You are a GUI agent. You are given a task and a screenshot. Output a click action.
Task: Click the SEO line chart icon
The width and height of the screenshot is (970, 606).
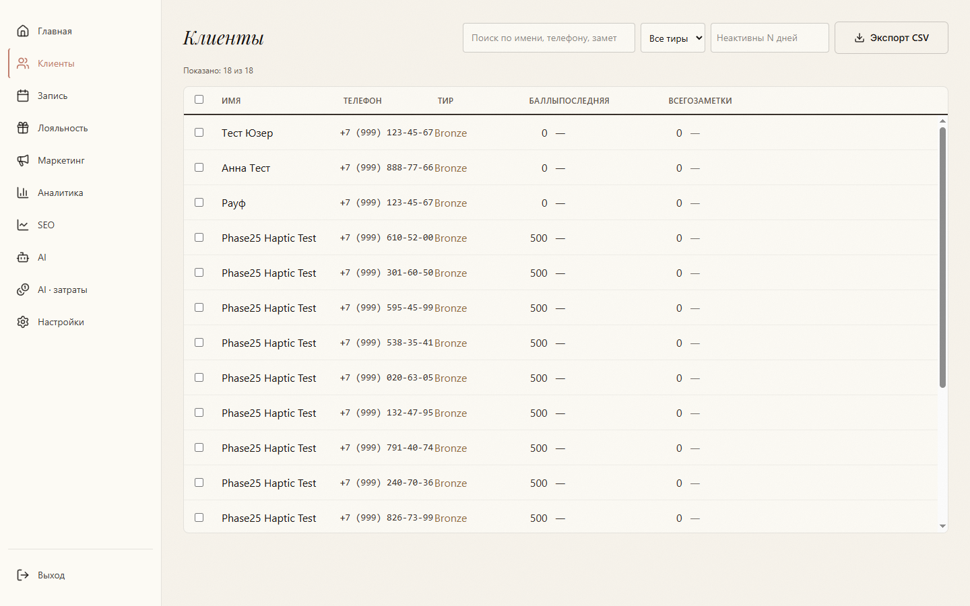tap(23, 225)
